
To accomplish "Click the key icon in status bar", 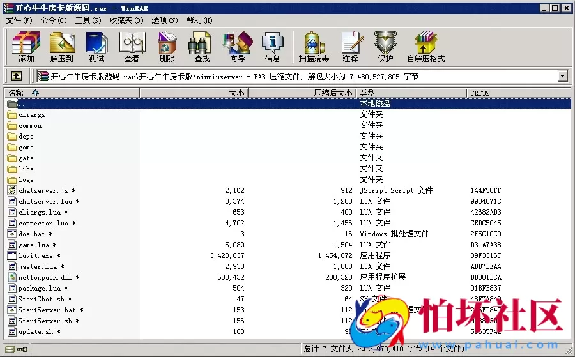I will (x=22, y=349).
